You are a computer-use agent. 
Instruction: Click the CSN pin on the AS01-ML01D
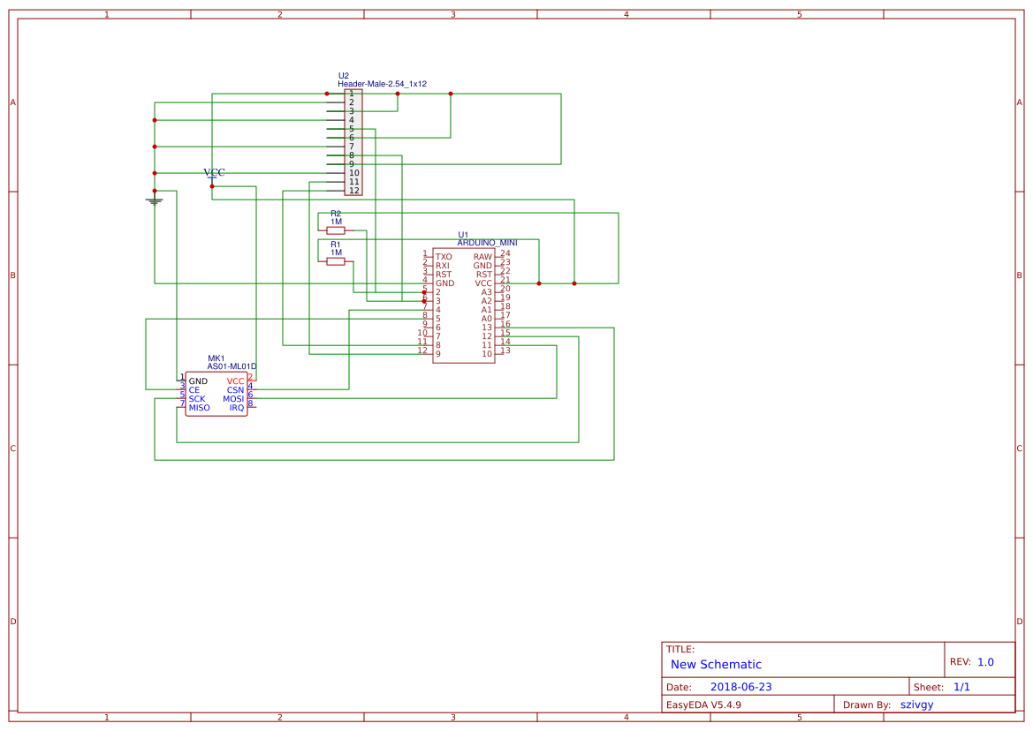click(235, 389)
